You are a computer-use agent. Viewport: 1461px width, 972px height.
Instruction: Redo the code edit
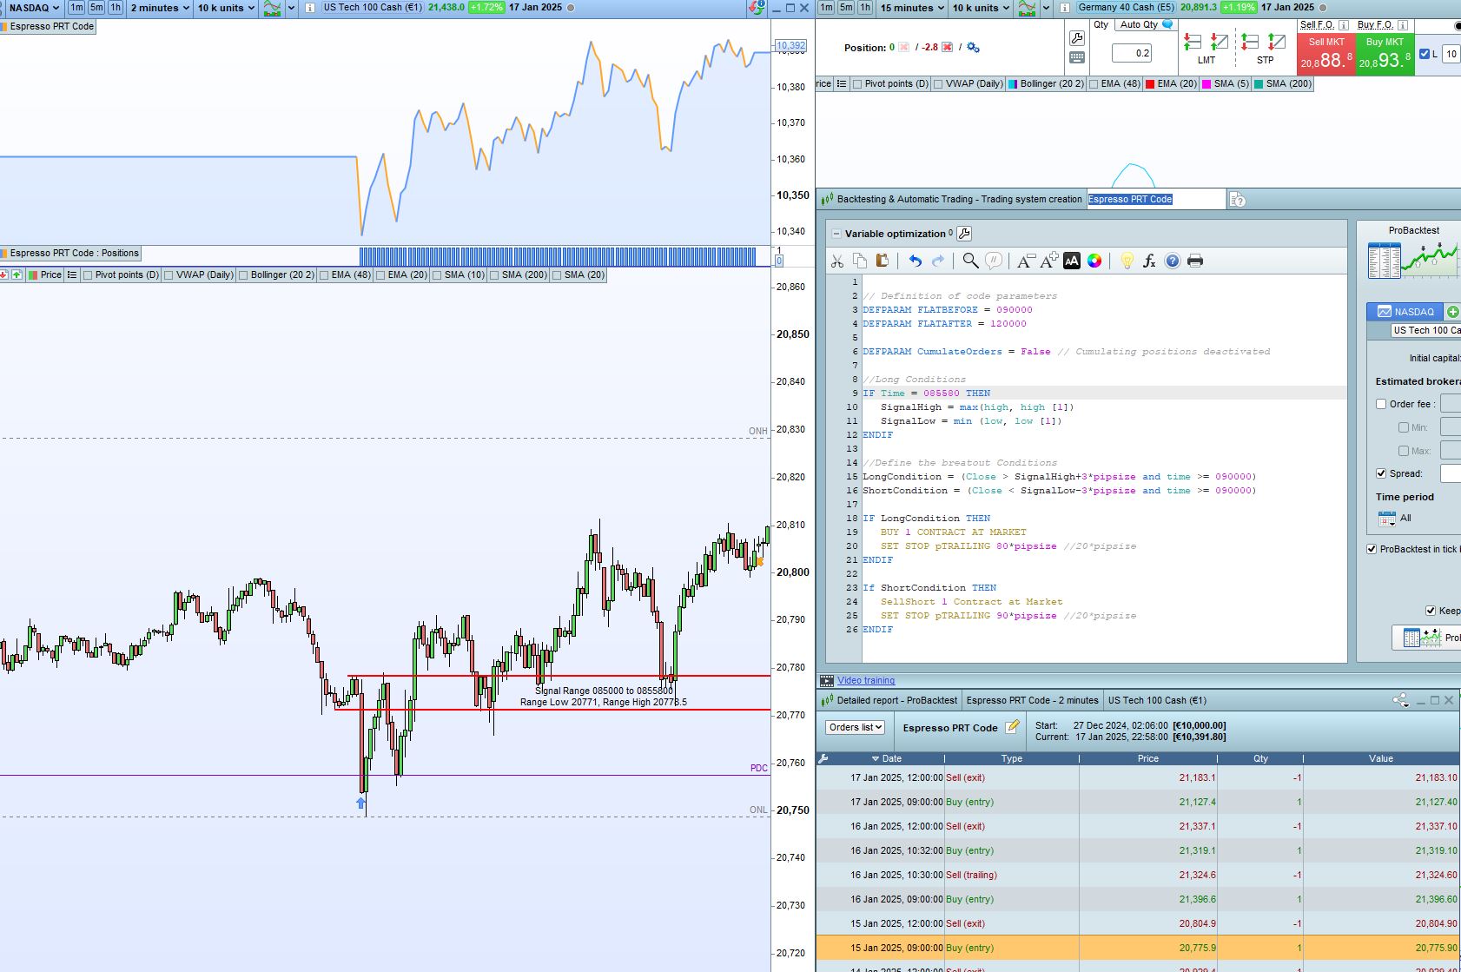point(938,261)
